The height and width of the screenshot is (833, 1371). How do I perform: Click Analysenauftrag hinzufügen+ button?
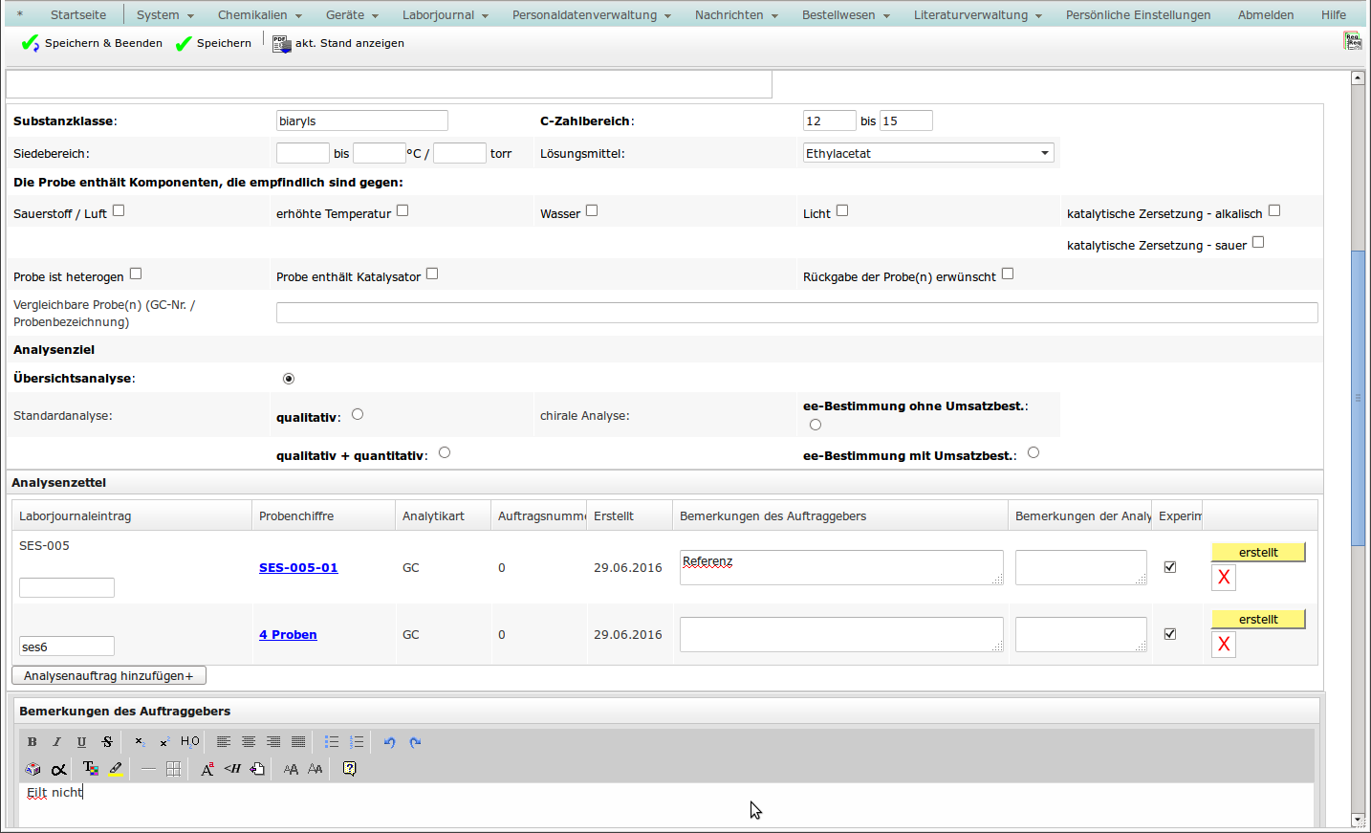109,676
